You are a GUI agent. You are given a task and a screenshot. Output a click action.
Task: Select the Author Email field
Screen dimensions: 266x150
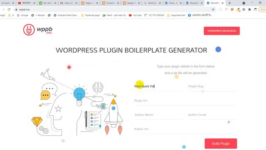coord(212,115)
